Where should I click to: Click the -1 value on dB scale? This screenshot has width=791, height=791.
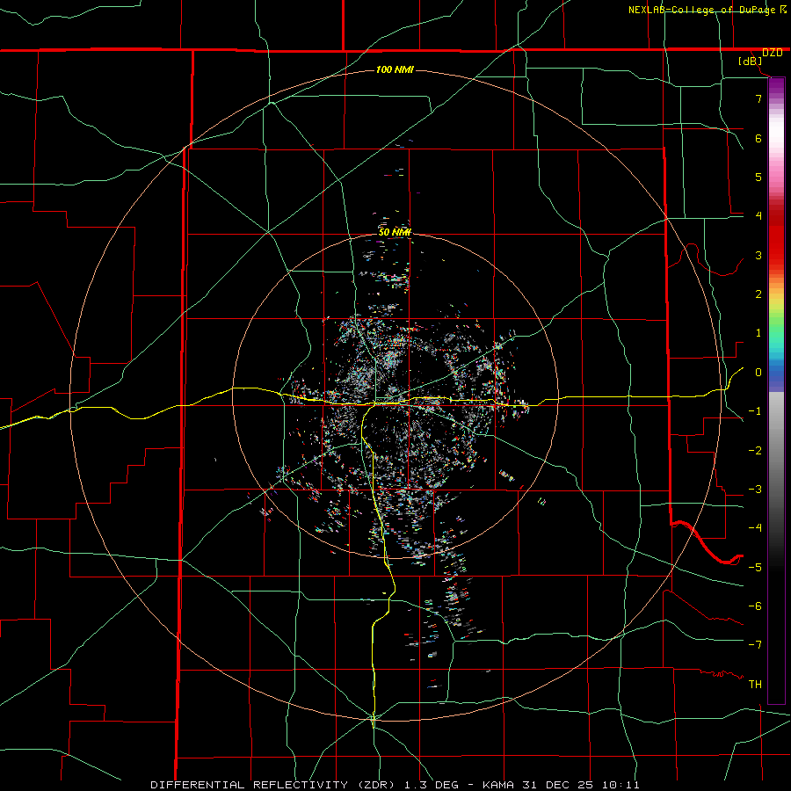pyautogui.click(x=755, y=411)
